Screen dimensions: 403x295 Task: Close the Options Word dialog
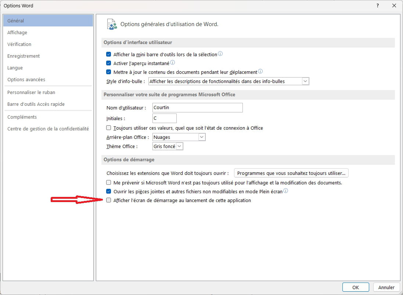coord(394,6)
